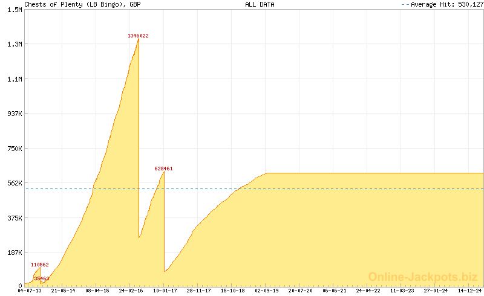Click the 04-07-13 date on x-axis
This screenshot has height=296, width=484.
pos(30,291)
